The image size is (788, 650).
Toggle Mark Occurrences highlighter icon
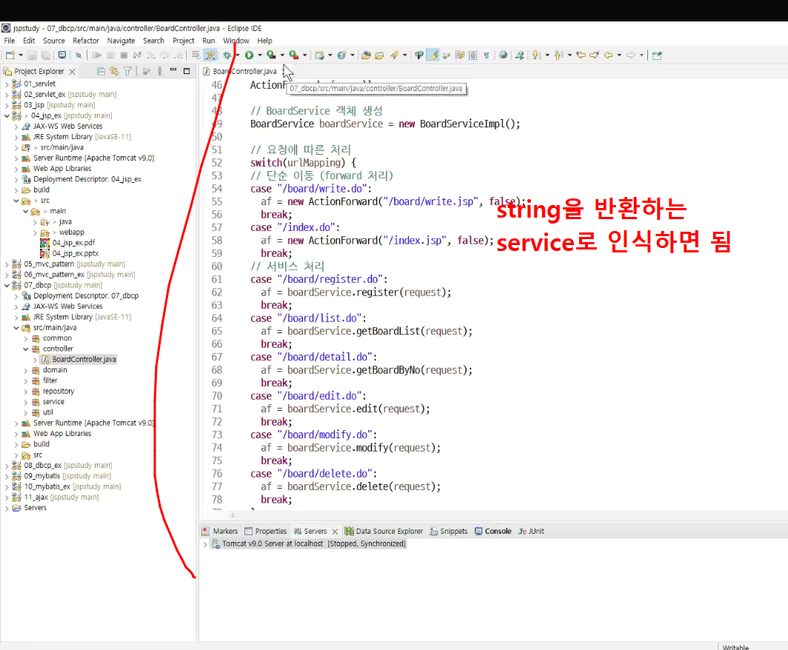click(433, 56)
